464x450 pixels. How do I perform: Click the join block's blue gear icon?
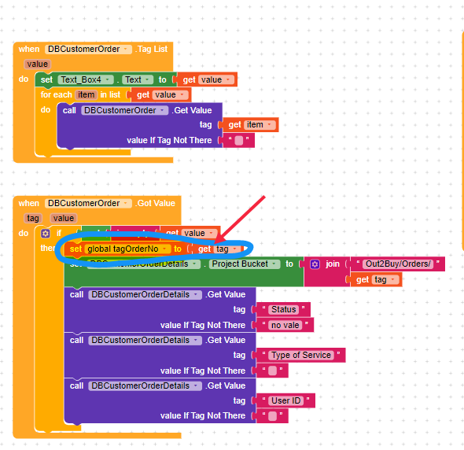click(x=315, y=264)
